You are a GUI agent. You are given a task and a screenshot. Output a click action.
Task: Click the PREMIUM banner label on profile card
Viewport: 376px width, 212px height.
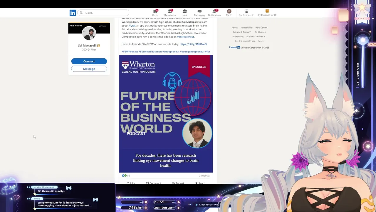76,26
